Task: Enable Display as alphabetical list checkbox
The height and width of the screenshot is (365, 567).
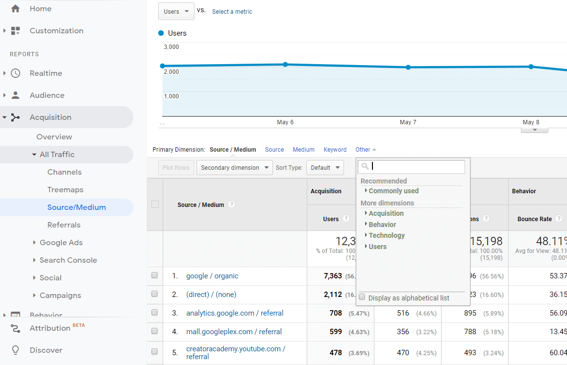Action: (362, 297)
